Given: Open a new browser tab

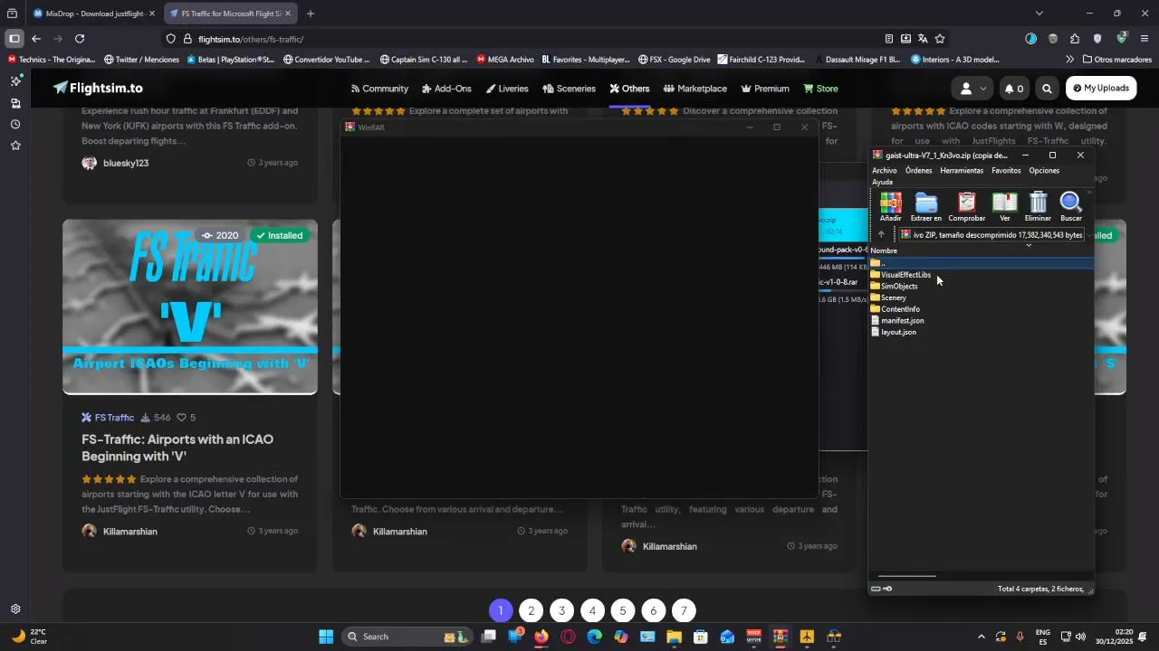Looking at the screenshot, I should [x=311, y=14].
